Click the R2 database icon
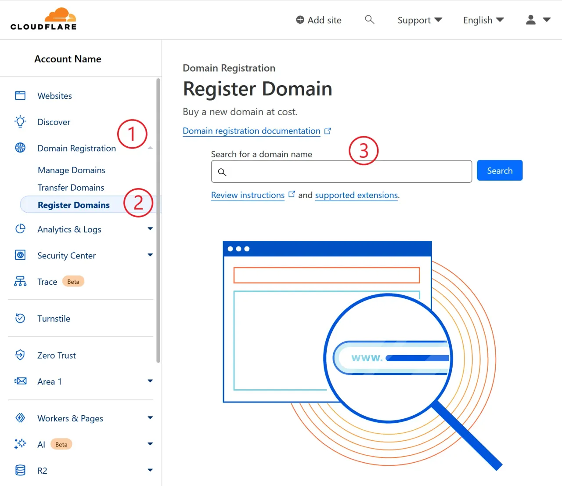Image resolution: width=562 pixels, height=486 pixels. [20, 470]
